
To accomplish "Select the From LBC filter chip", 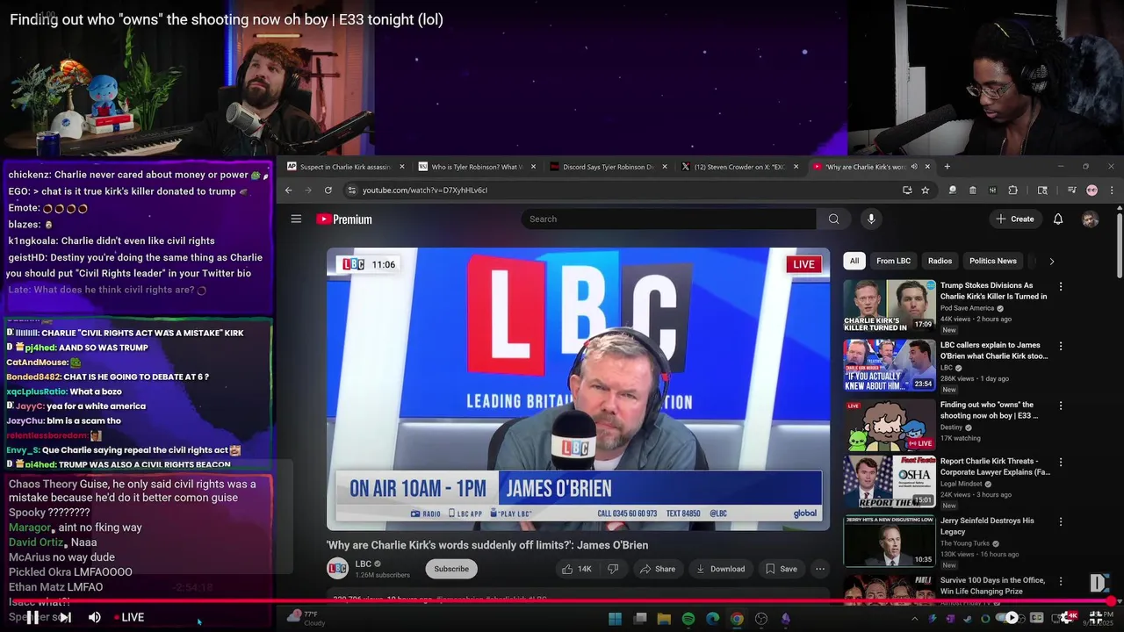I will (893, 261).
